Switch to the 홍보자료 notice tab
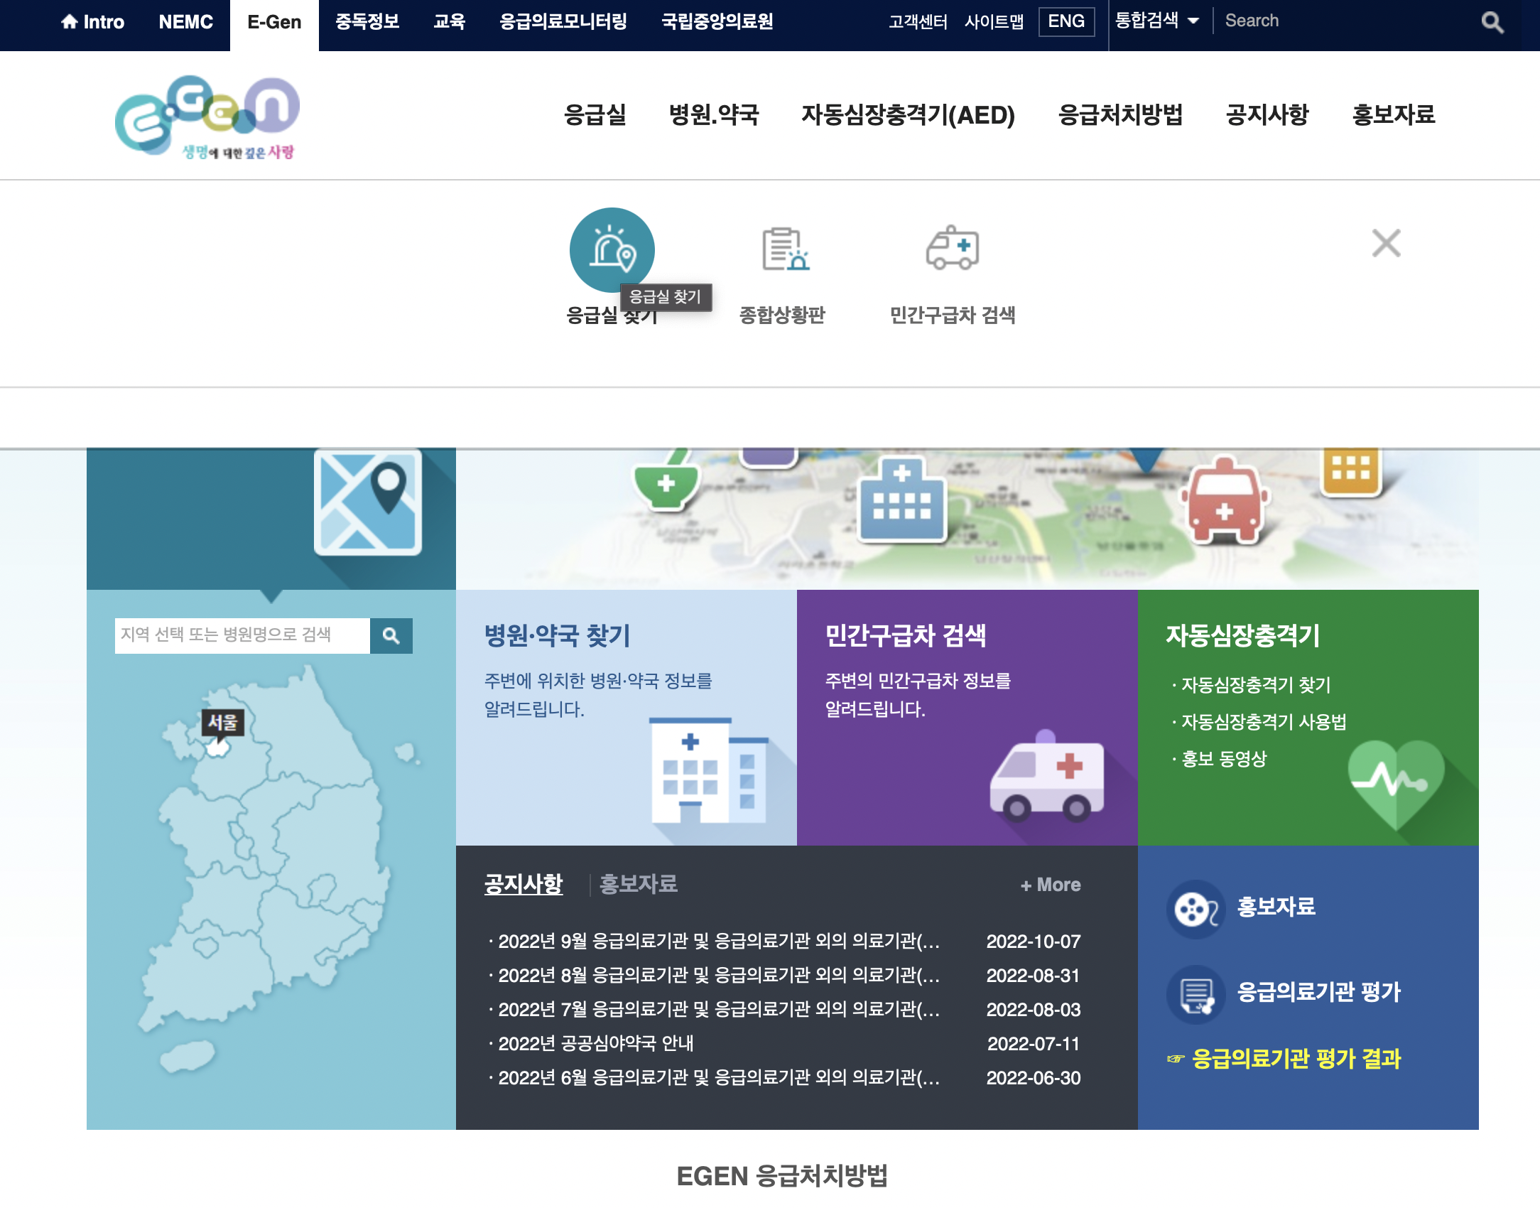 638,884
